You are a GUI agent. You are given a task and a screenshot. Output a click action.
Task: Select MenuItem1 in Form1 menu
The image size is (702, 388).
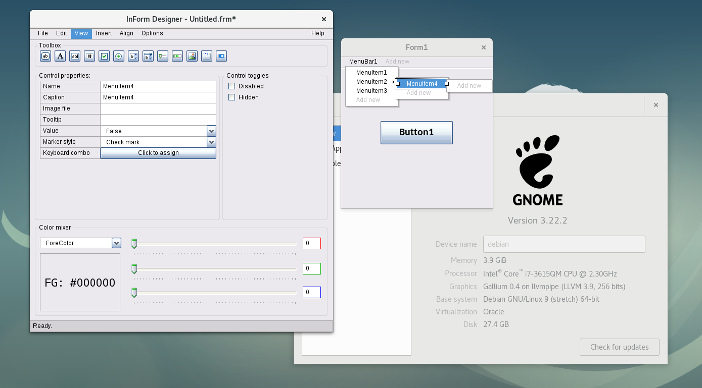coord(371,73)
